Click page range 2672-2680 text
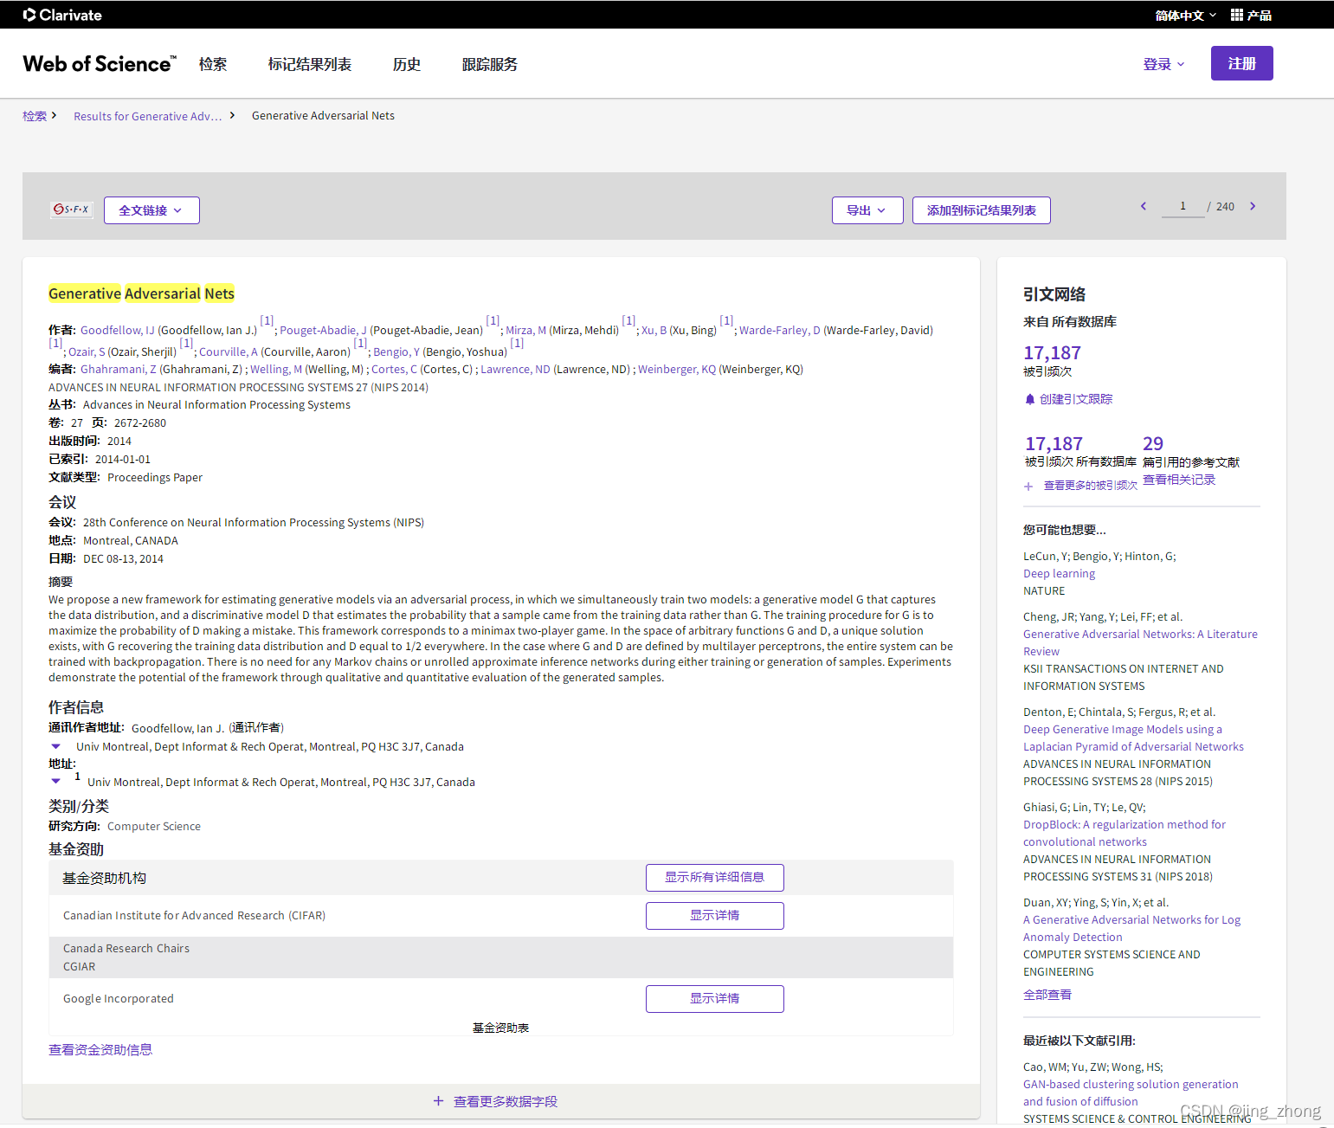Image resolution: width=1334 pixels, height=1128 pixels. tap(140, 422)
